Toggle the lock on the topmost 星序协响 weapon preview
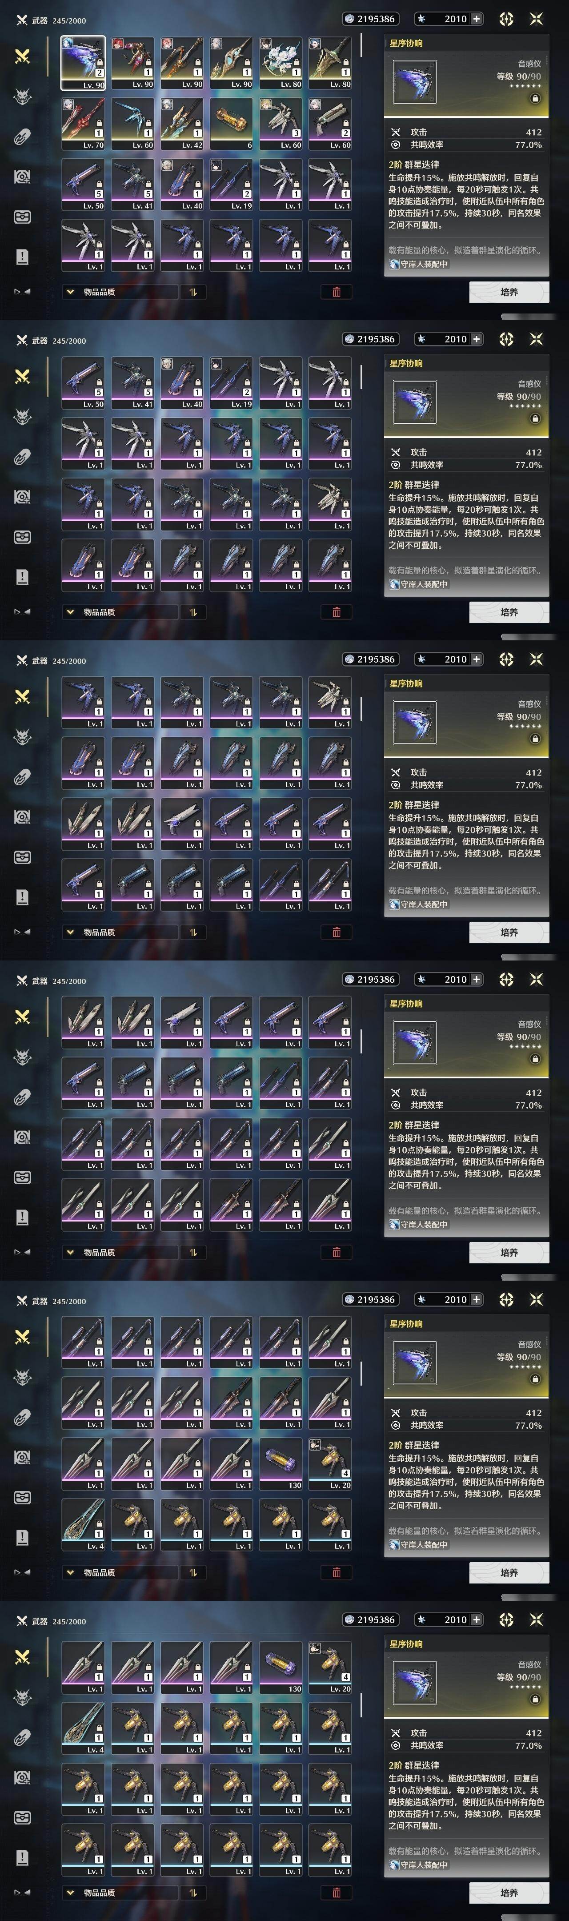This screenshot has height=1921, width=569. pos(535,98)
